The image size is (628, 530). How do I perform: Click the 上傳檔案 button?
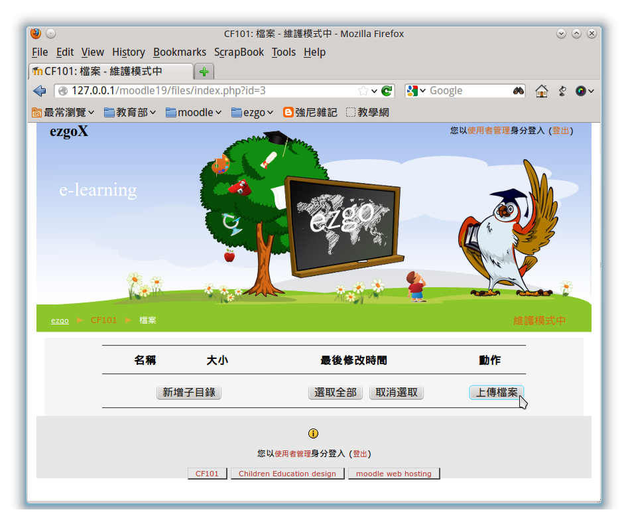coord(497,392)
